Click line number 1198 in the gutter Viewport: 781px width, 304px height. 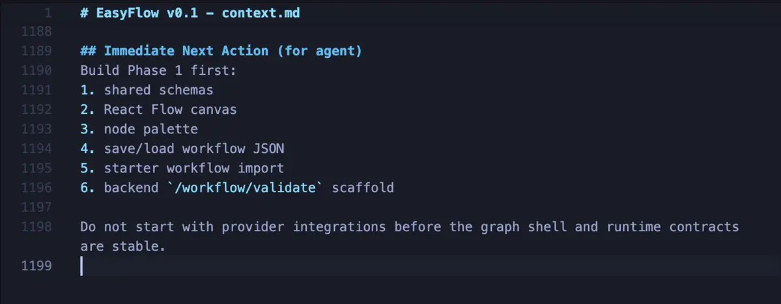[36, 227]
